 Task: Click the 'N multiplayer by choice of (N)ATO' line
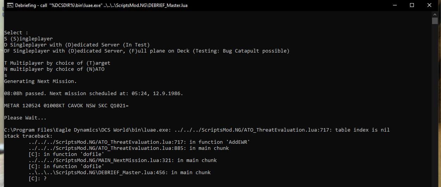click(54, 69)
